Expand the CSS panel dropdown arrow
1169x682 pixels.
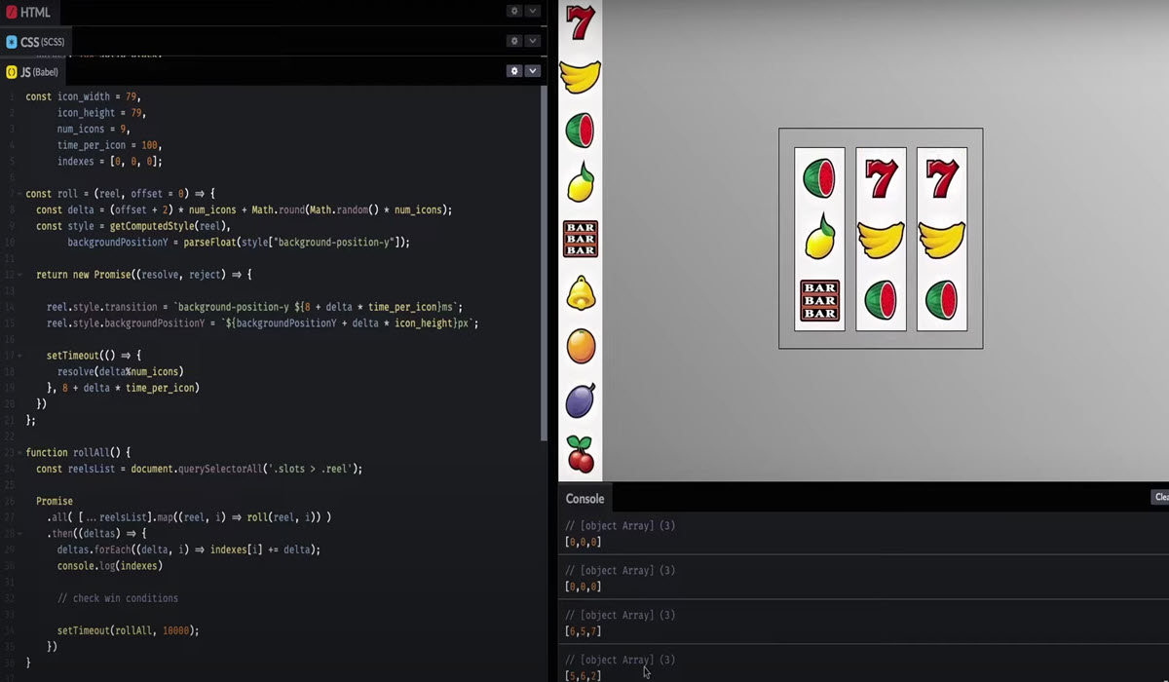(x=533, y=41)
